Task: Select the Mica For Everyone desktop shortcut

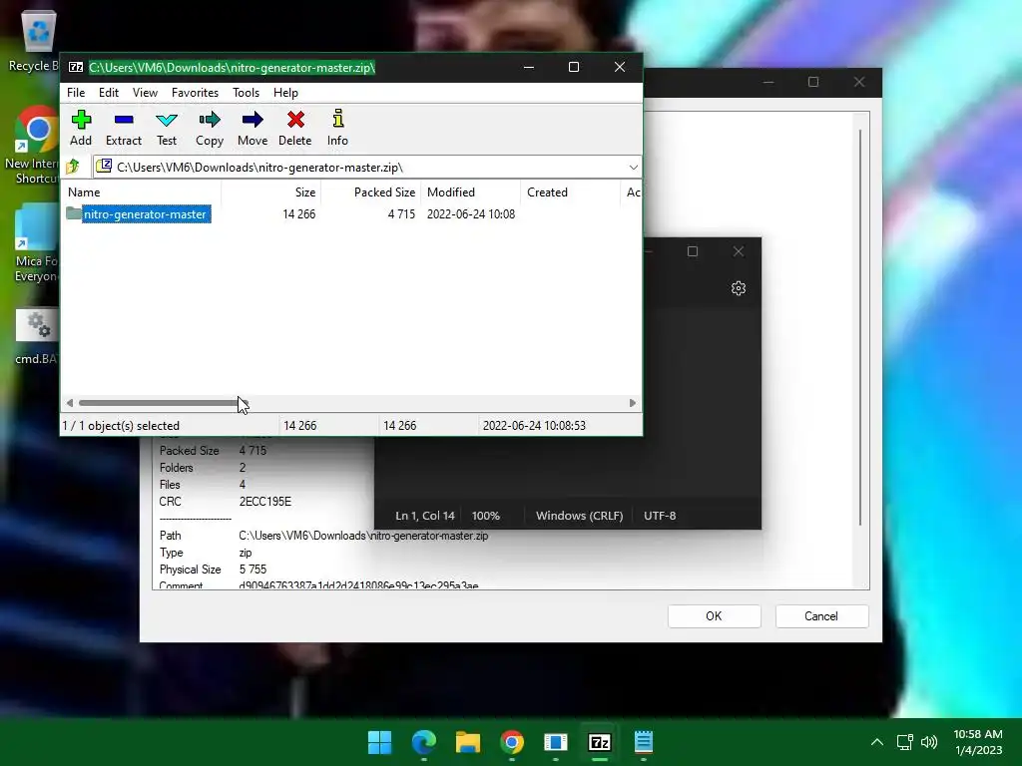Action: coord(35,243)
